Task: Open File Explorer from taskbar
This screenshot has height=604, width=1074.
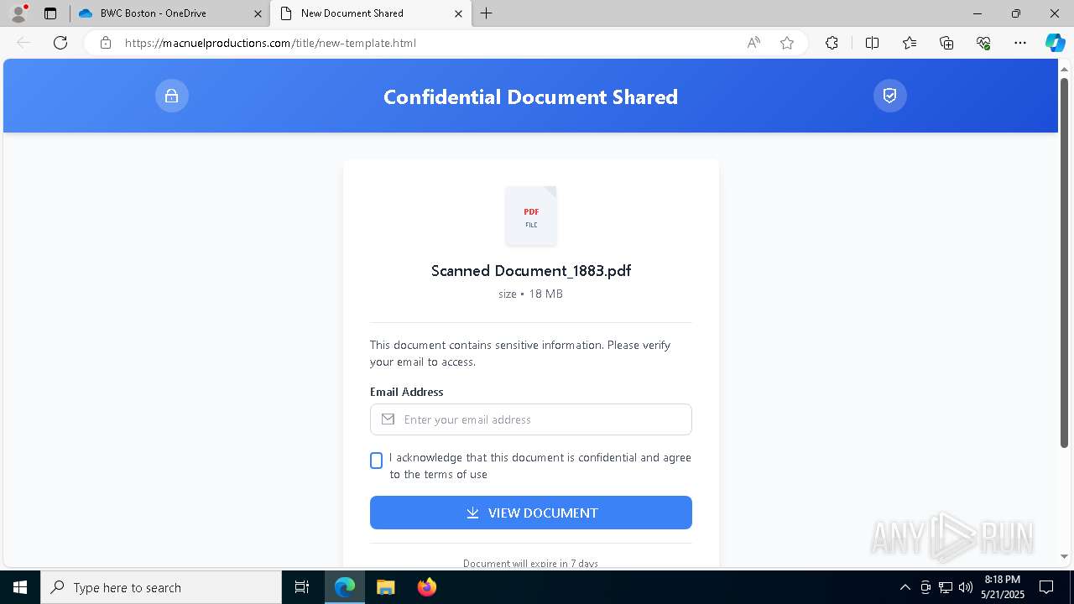Action: 385,587
